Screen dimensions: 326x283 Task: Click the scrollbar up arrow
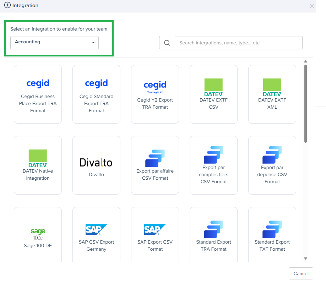305,62
